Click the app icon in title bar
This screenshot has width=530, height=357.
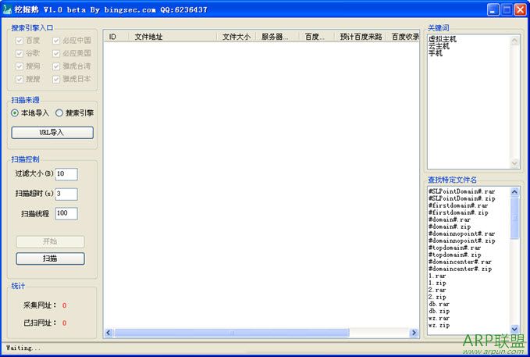8,9
